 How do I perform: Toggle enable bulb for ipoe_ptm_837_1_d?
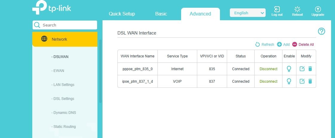[x=289, y=81]
